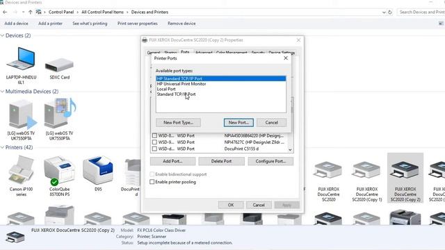Screen dimensions: 445x250
Task: Refresh the Devices and Printers view
Action: [390, 12]
